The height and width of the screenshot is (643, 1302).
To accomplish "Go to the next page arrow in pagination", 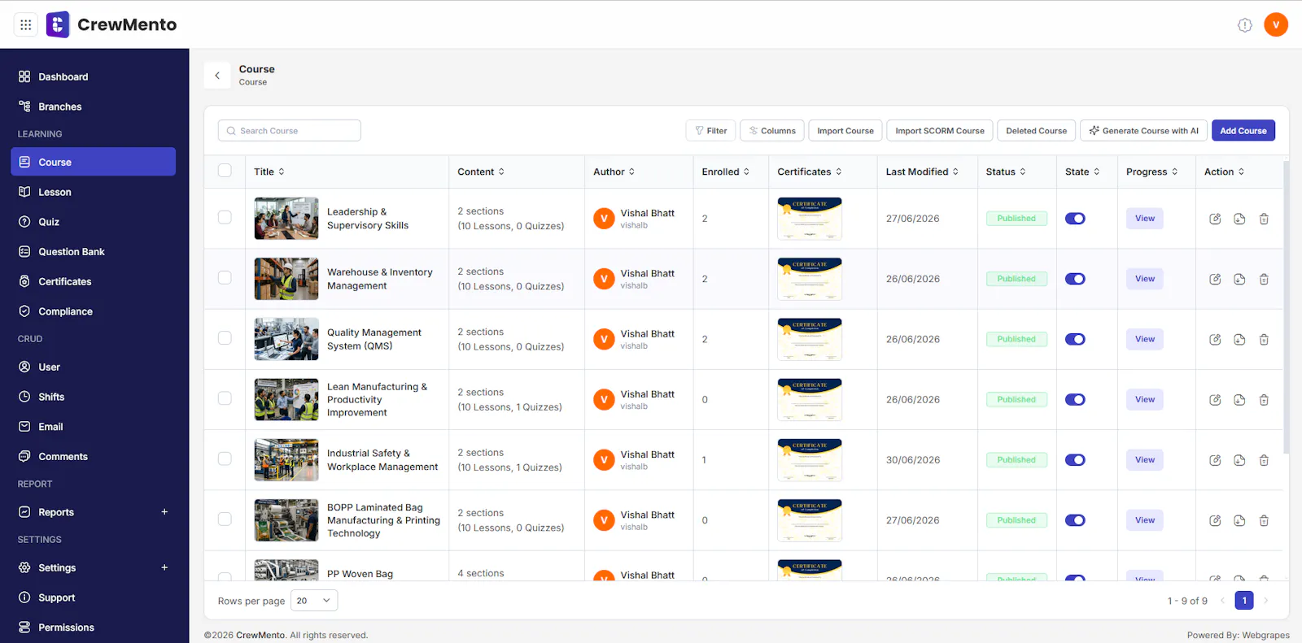I will pos(1265,601).
